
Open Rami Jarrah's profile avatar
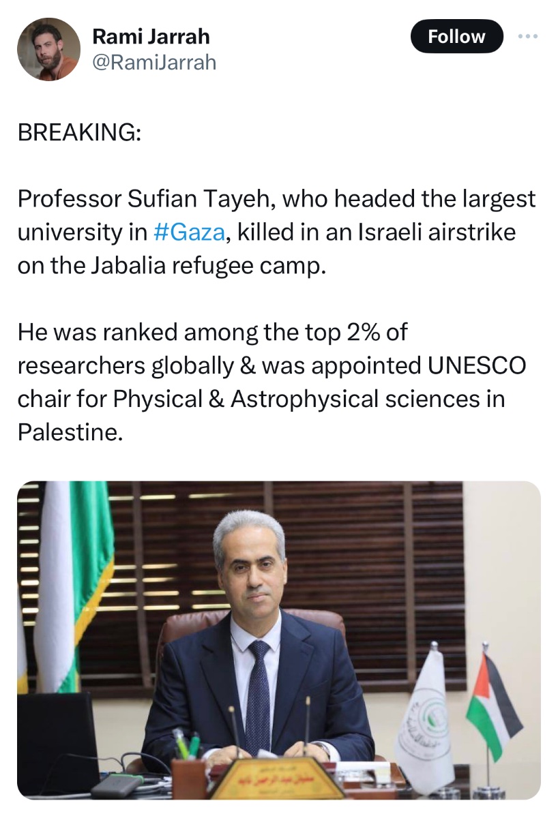coord(48,49)
